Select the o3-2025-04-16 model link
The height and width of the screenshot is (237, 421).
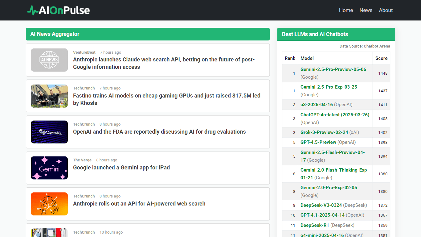coord(317,105)
